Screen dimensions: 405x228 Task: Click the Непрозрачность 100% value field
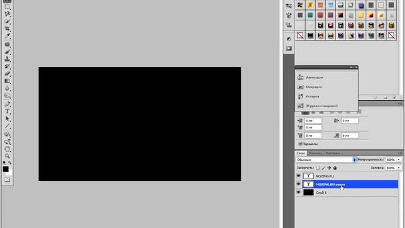tap(391, 160)
